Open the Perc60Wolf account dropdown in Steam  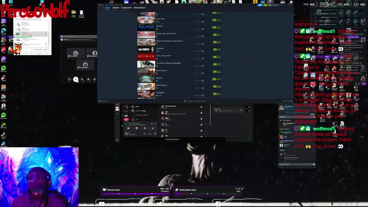tap(274, 5)
